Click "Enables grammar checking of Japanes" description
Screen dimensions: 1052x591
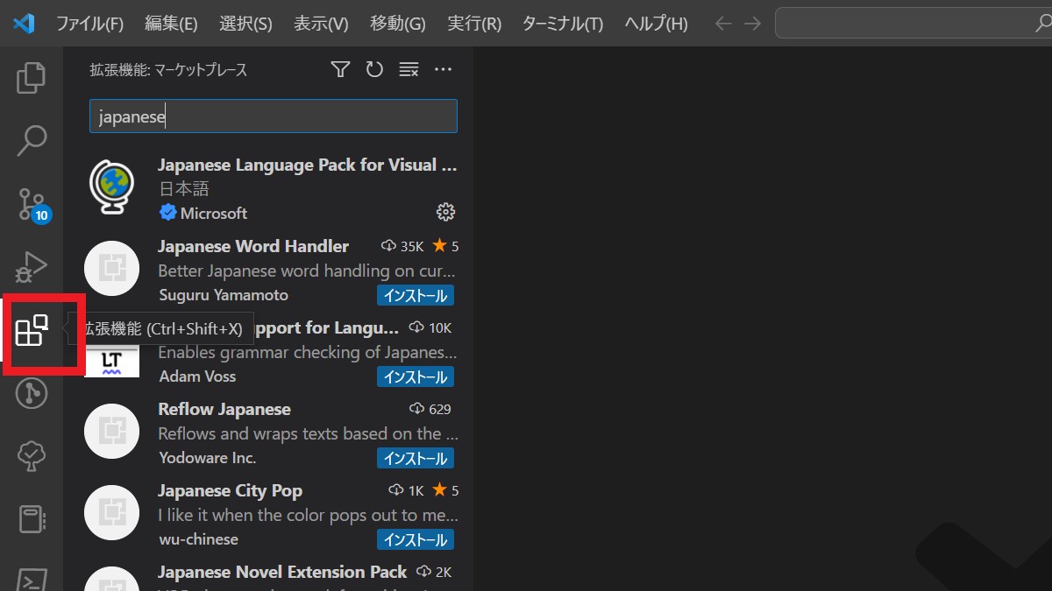[x=308, y=352]
